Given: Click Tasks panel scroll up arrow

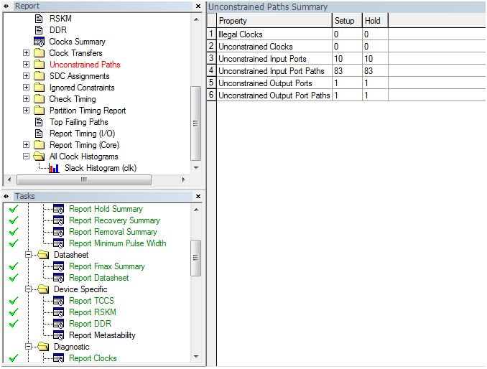Looking at the screenshot, I should [x=196, y=210].
